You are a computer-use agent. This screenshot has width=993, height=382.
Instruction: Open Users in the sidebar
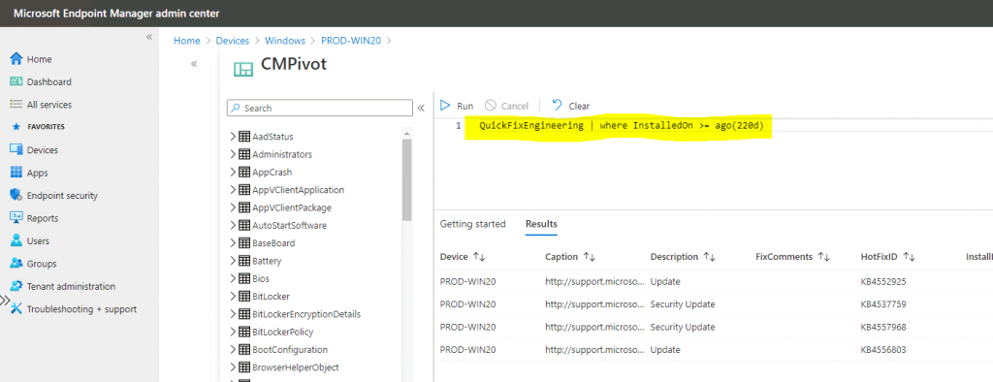[30, 240]
